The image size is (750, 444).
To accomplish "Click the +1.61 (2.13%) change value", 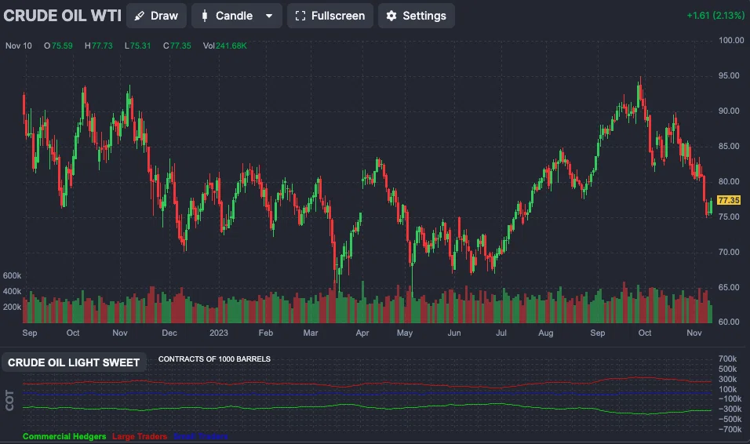I will point(715,16).
